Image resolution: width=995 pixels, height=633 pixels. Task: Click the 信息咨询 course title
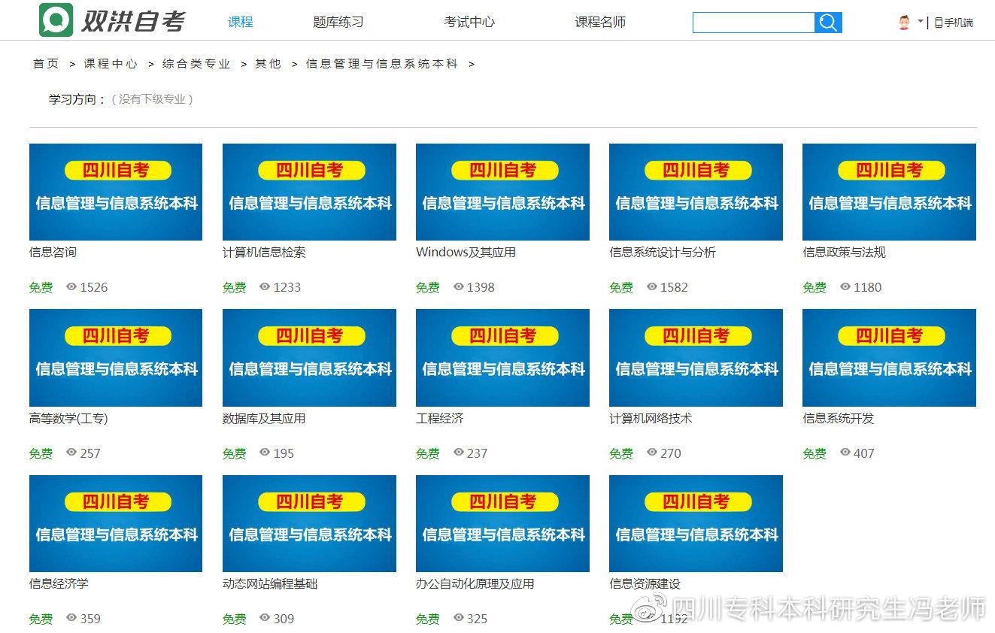coord(53,253)
